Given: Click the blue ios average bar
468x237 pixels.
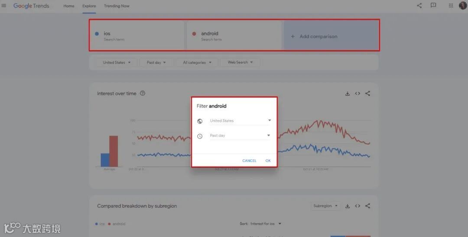Looking at the screenshot, I should (105, 160).
